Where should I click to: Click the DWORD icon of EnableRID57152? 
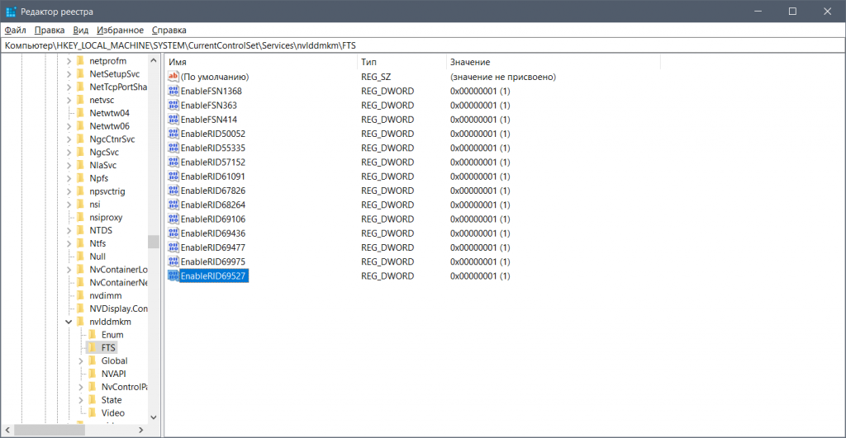click(173, 162)
